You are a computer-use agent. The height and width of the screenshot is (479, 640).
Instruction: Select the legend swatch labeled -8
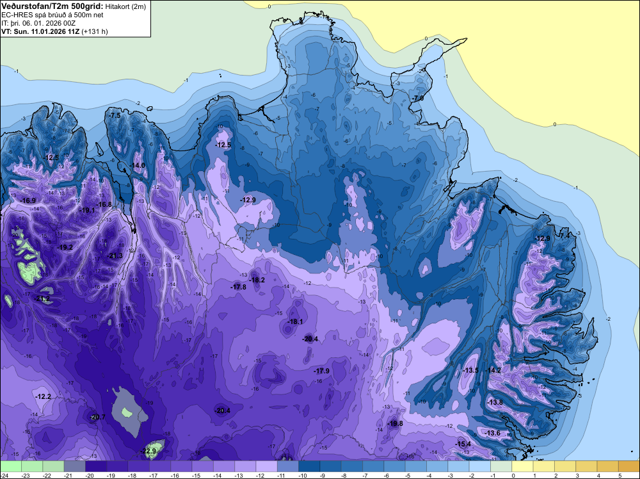click(x=352, y=466)
